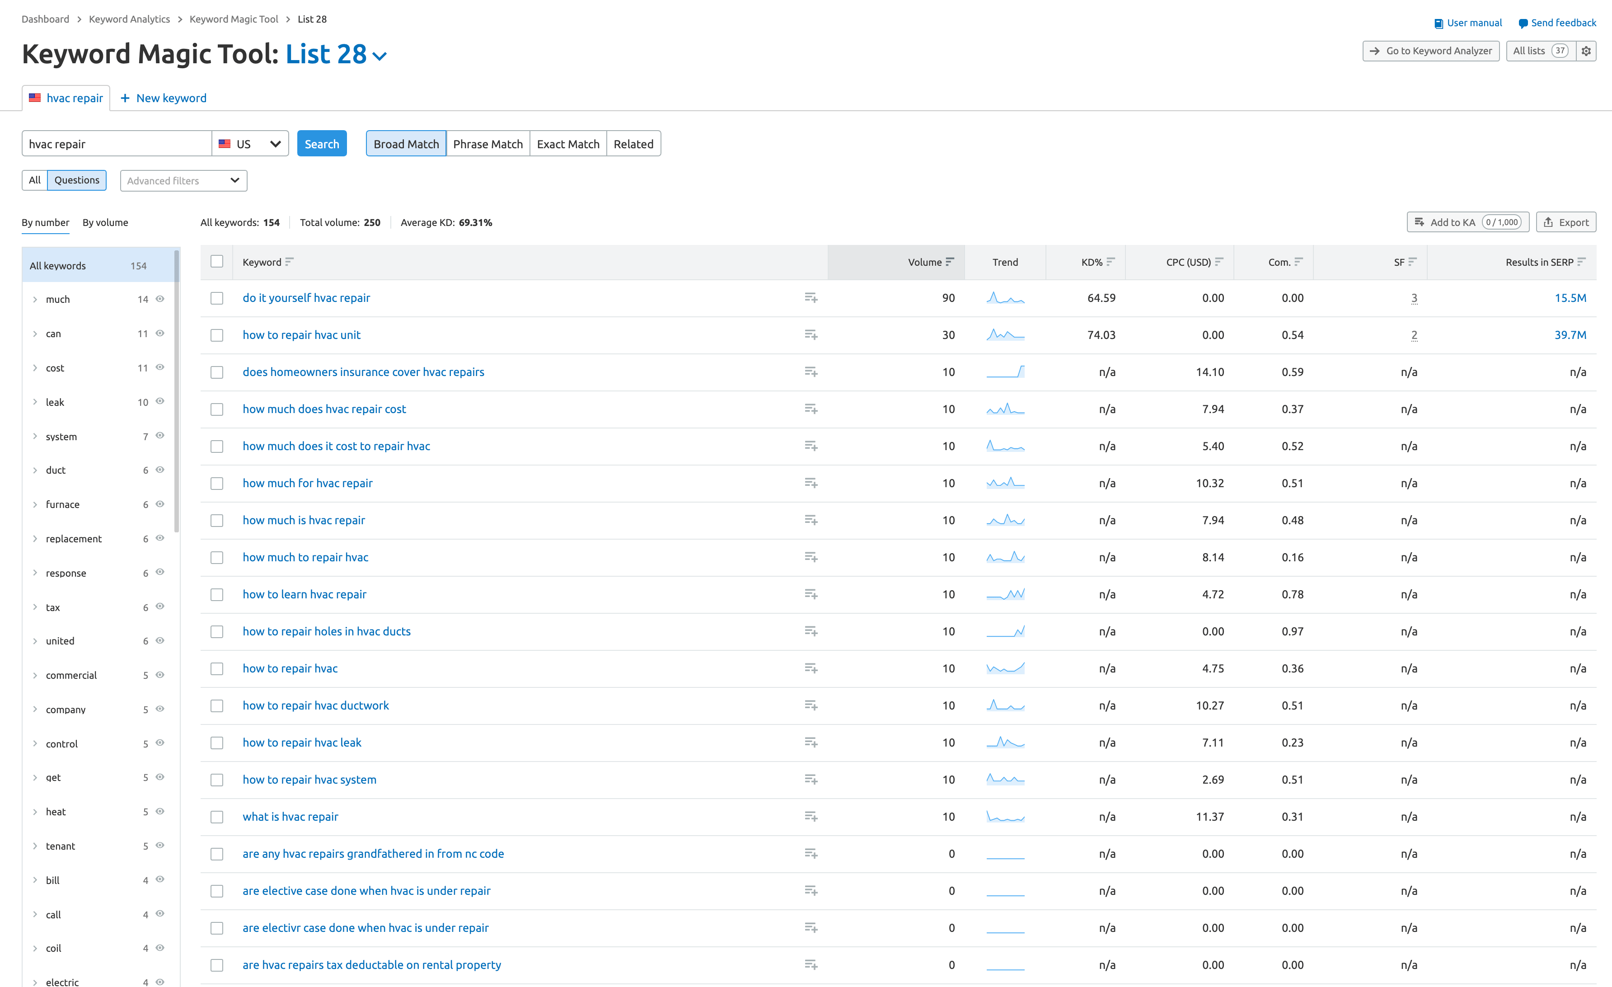Select the hvac repair keyword tab
The height and width of the screenshot is (987, 1612).
click(x=66, y=98)
